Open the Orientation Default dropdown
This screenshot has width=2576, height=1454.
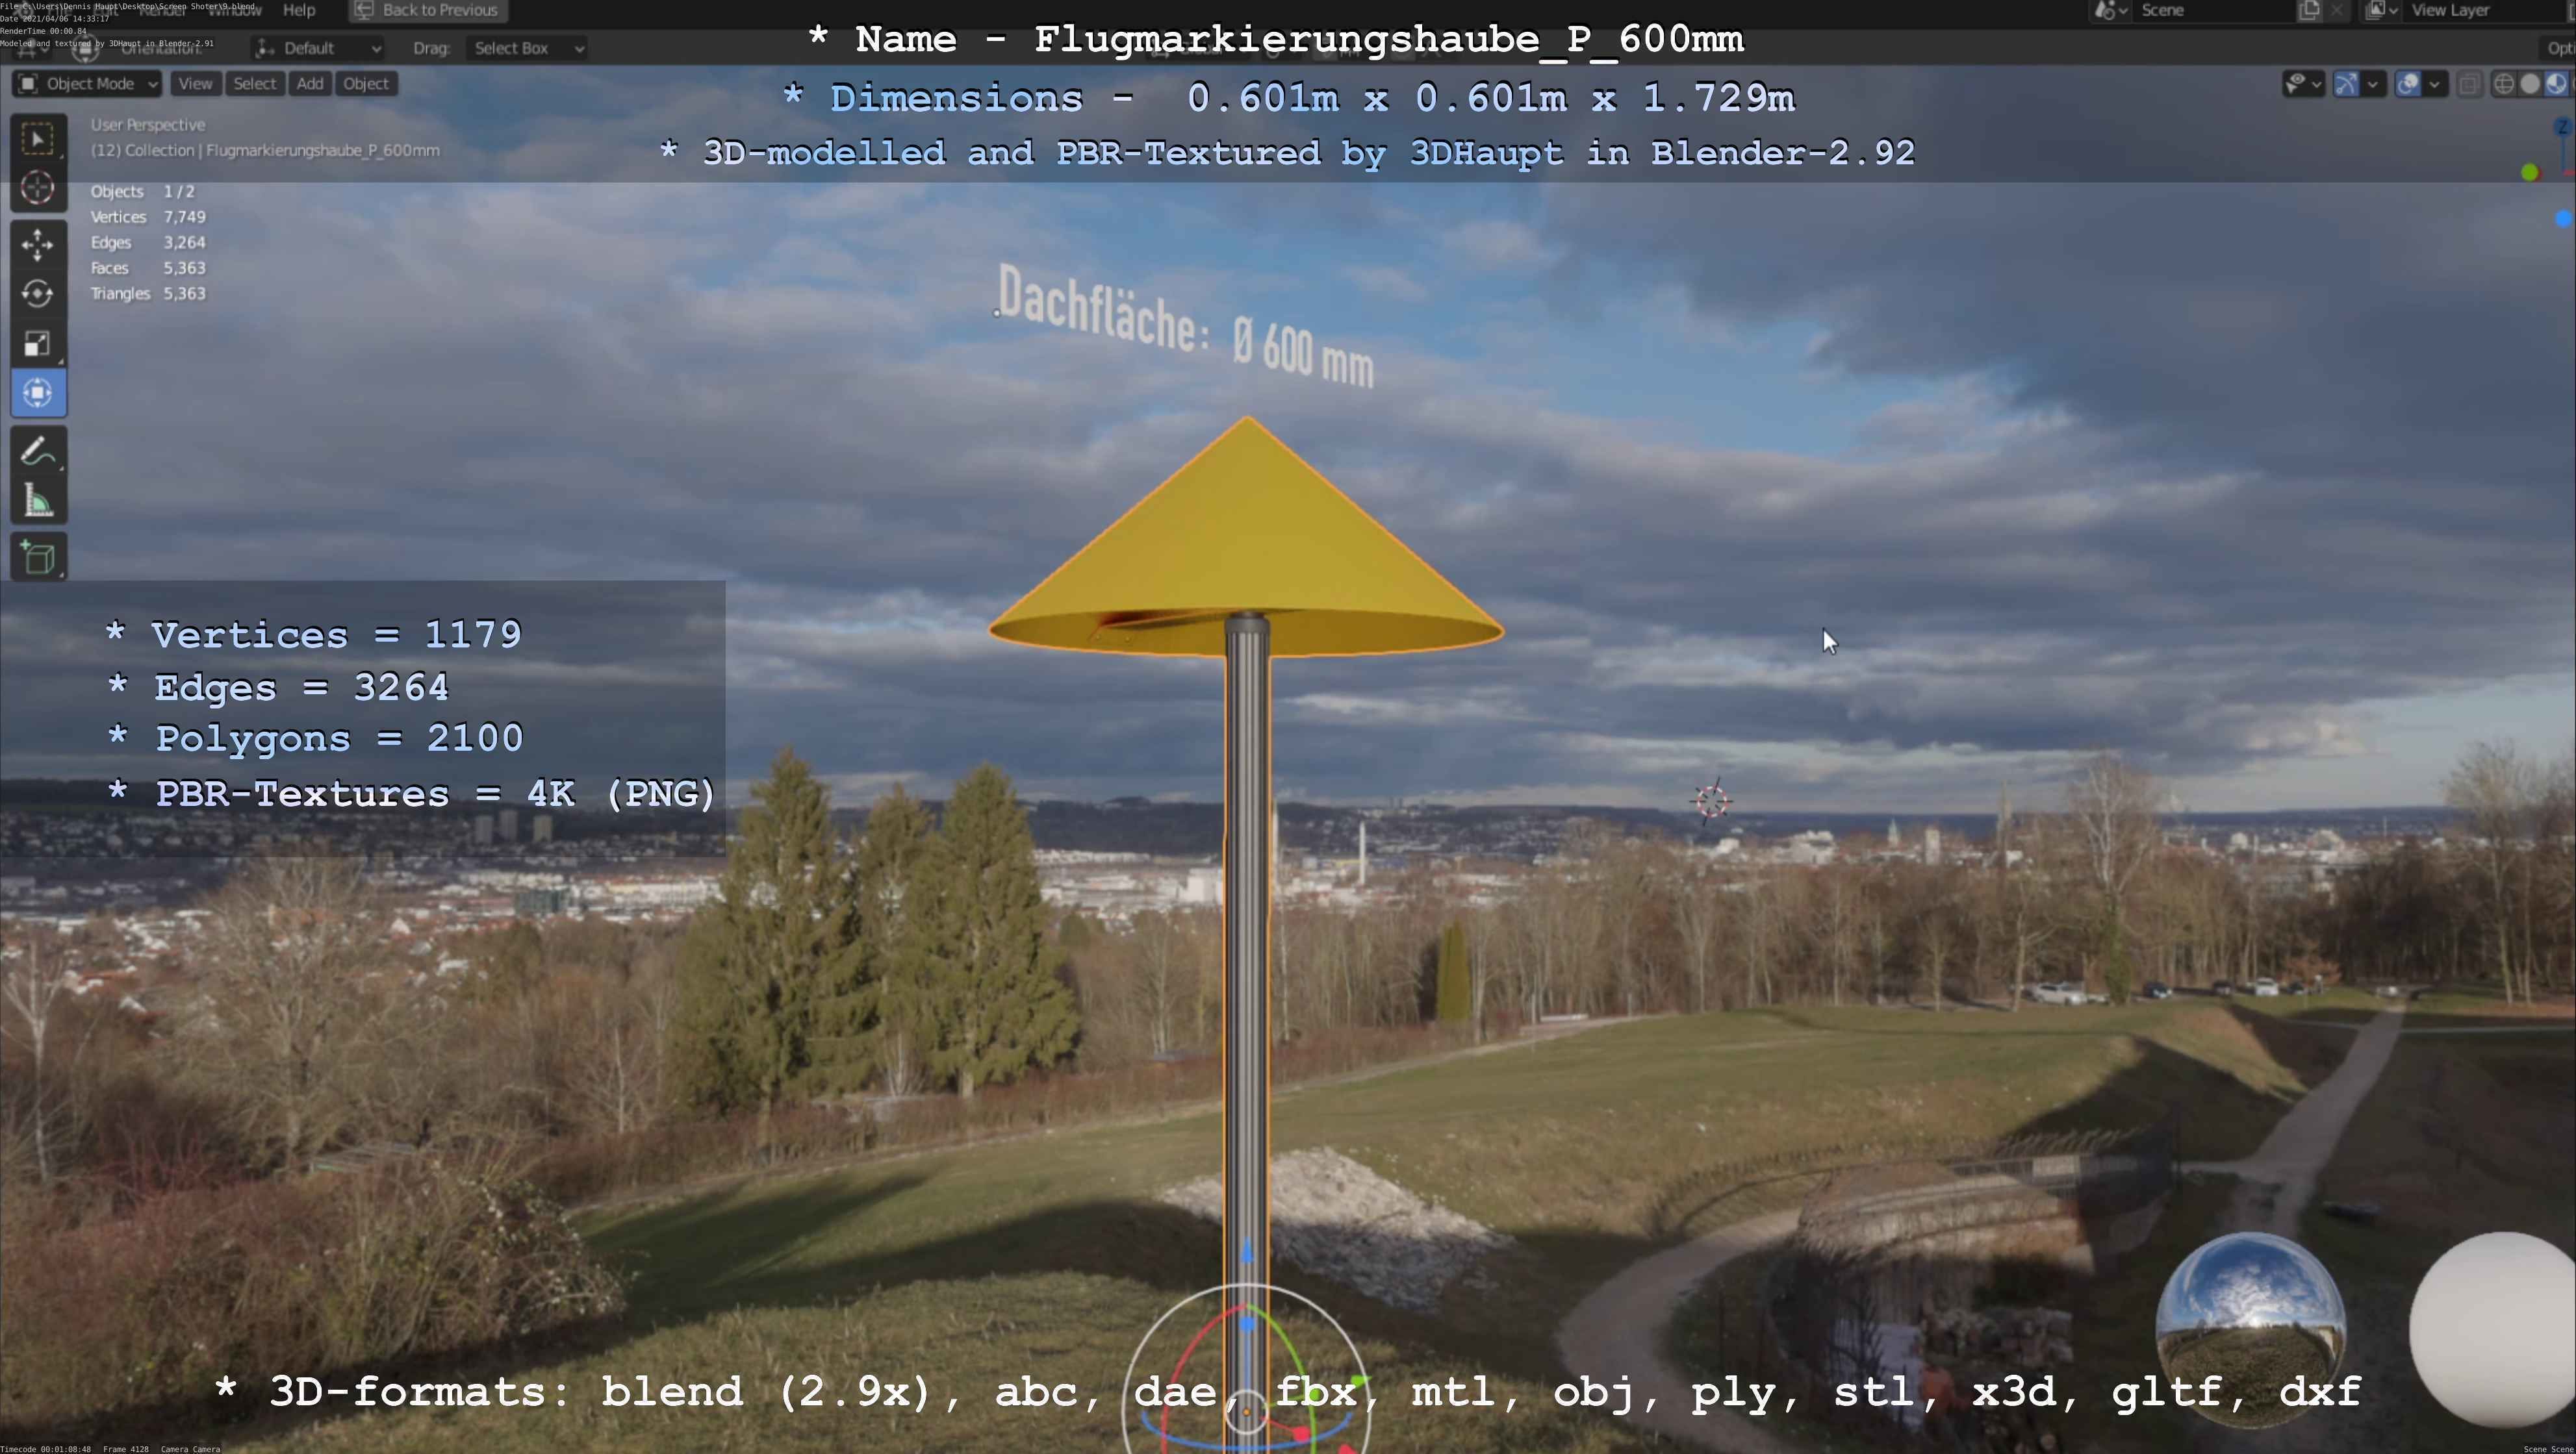(319, 48)
